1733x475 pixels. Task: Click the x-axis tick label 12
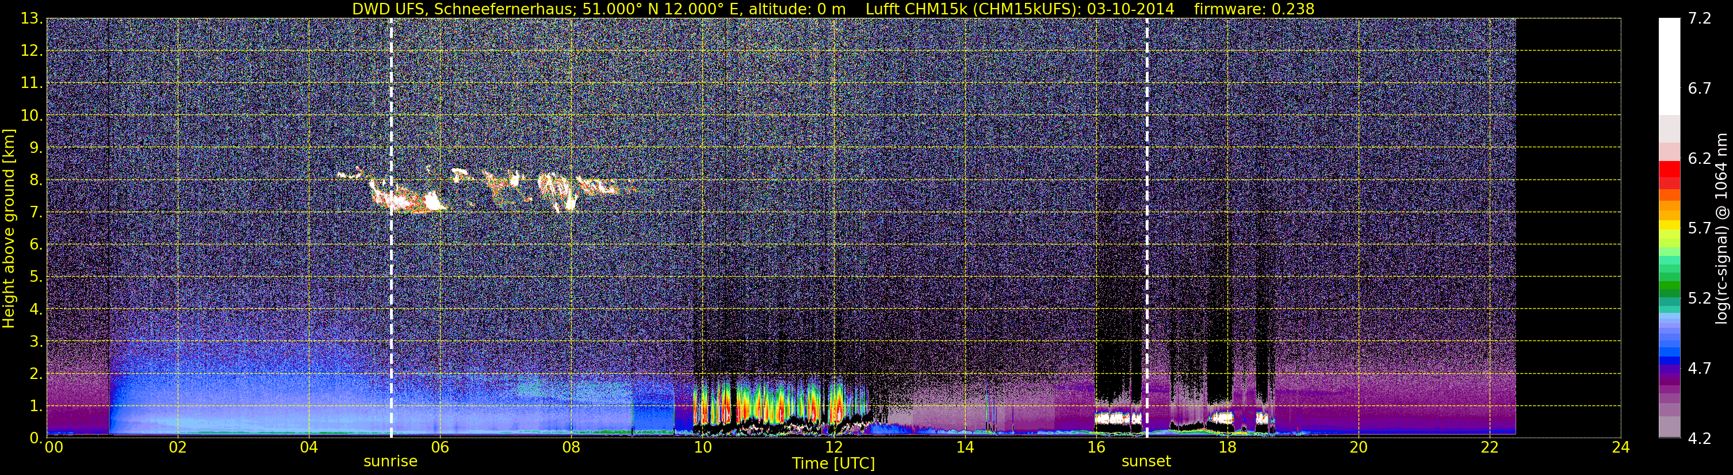833,447
